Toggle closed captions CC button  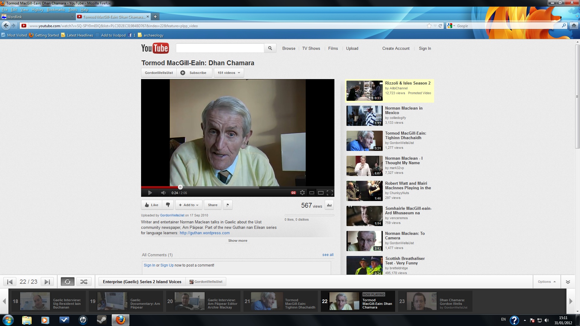point(293,193)
